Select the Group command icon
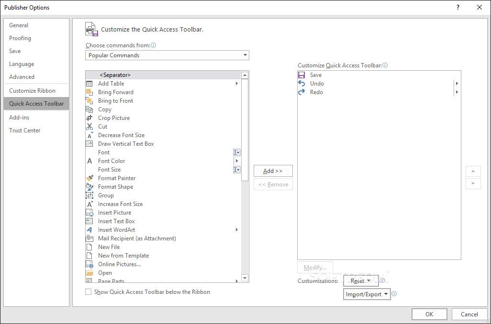The image size is (491, 324). [89, 195]
